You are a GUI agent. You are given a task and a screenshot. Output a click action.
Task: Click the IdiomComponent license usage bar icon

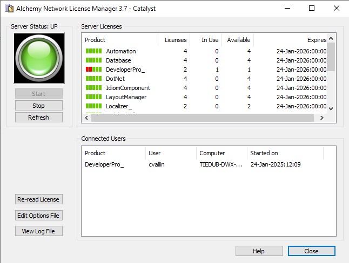click(x=93, y=88)
